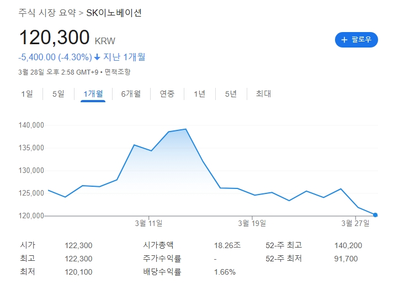Switch to the 5일 tab
Image resolution: width=404 pixels, height=289 pixels.
[x=59, y=94]
